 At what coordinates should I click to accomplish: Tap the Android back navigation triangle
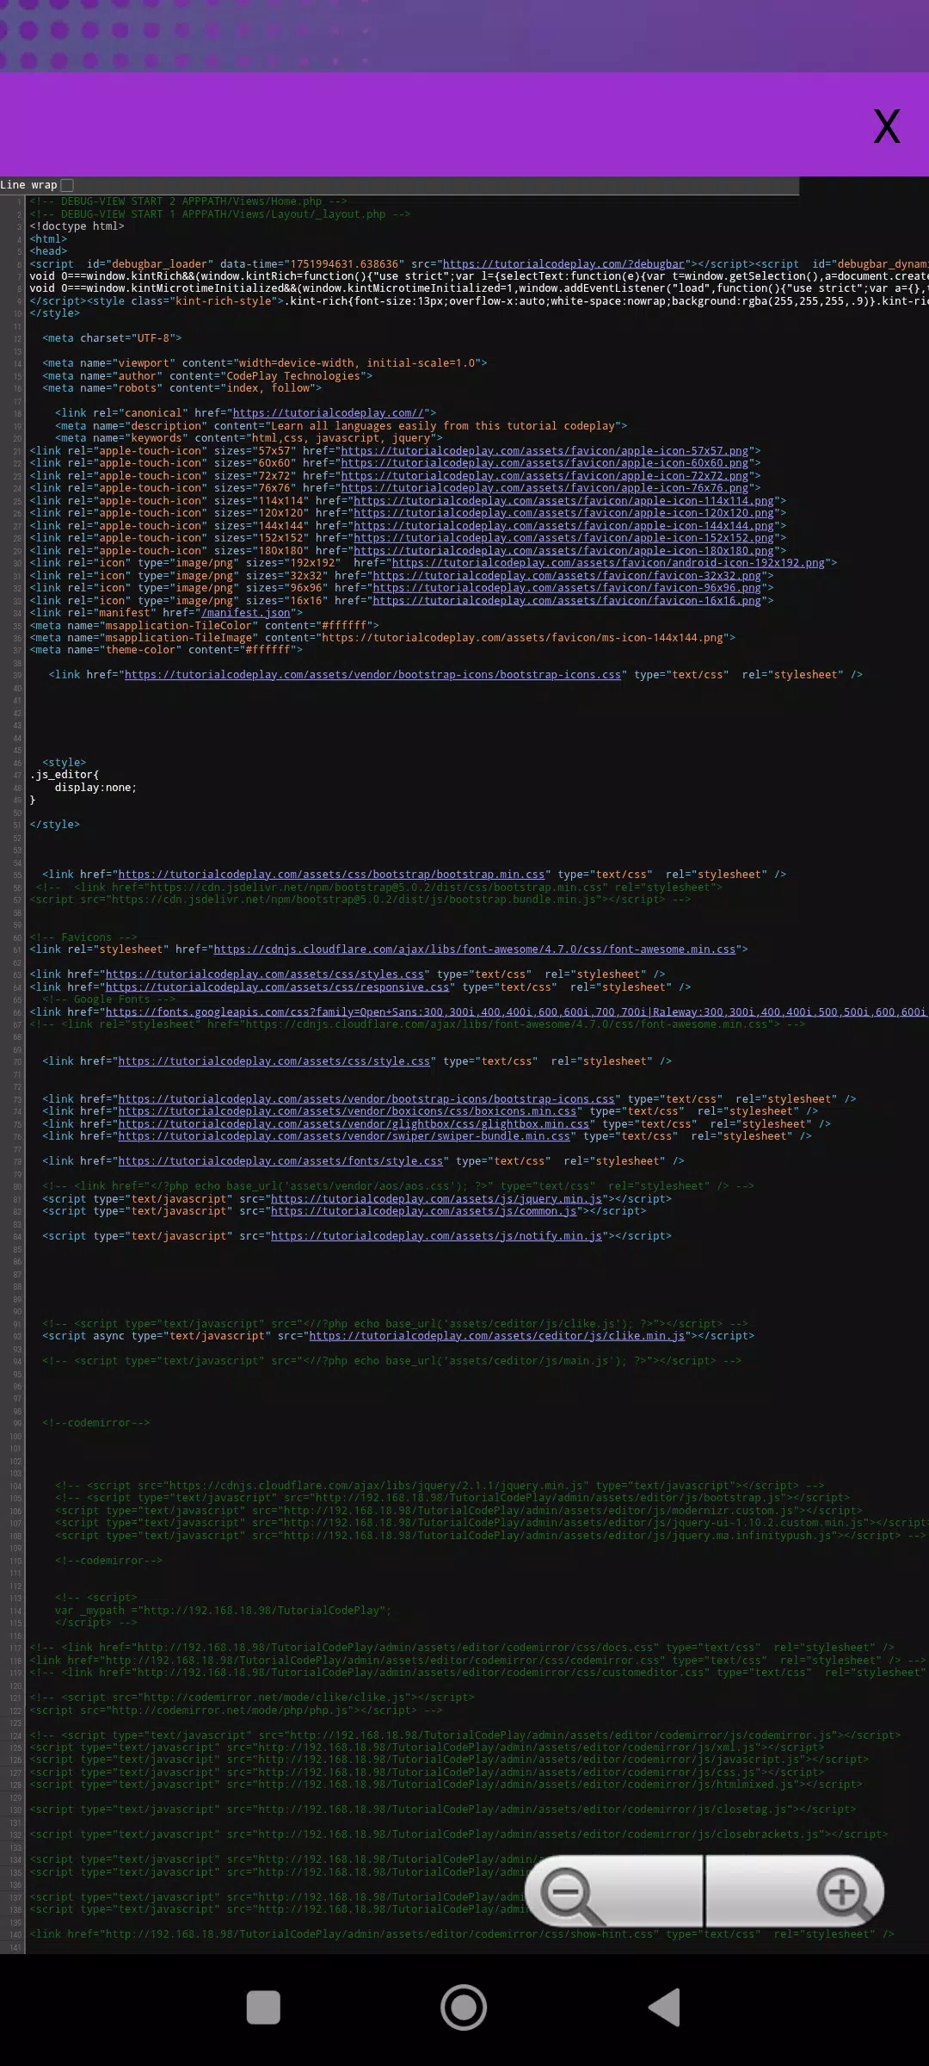[x=664, y=2007]
